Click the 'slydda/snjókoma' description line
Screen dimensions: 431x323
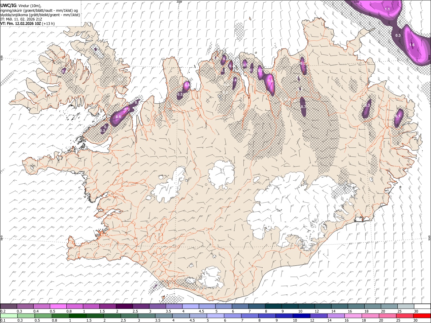click(40, 15)
